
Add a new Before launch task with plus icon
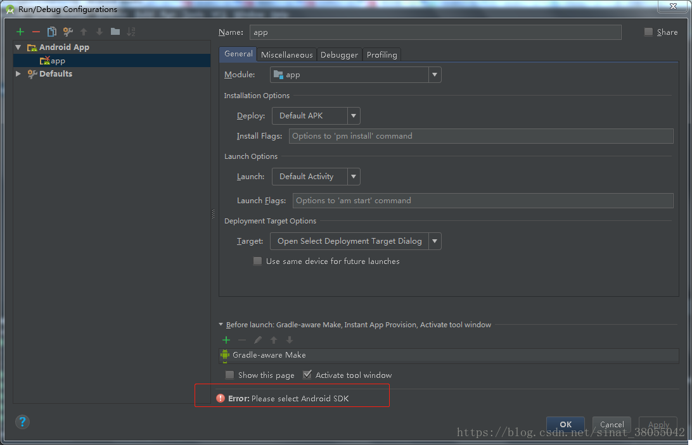pos(226,340)
